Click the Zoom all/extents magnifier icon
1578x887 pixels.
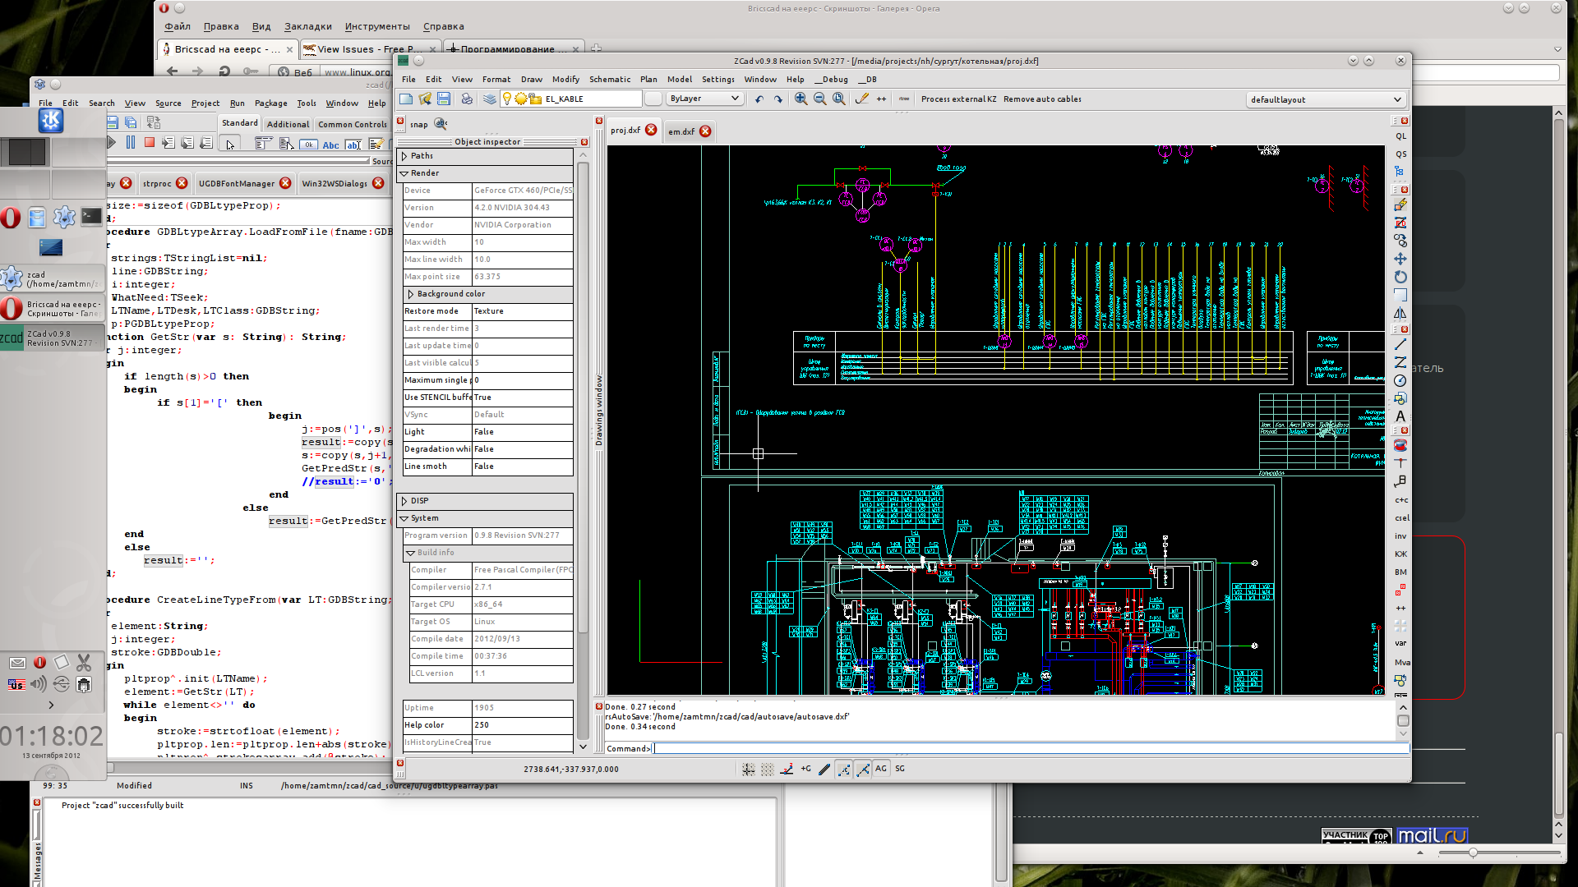click(838, 99)
